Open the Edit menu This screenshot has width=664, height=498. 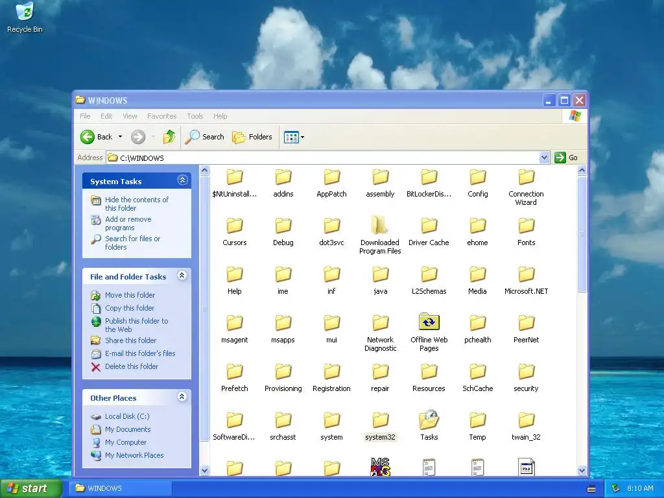(106, 116)
